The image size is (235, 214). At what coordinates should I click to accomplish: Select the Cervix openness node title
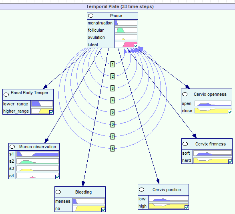coord(210,94)
